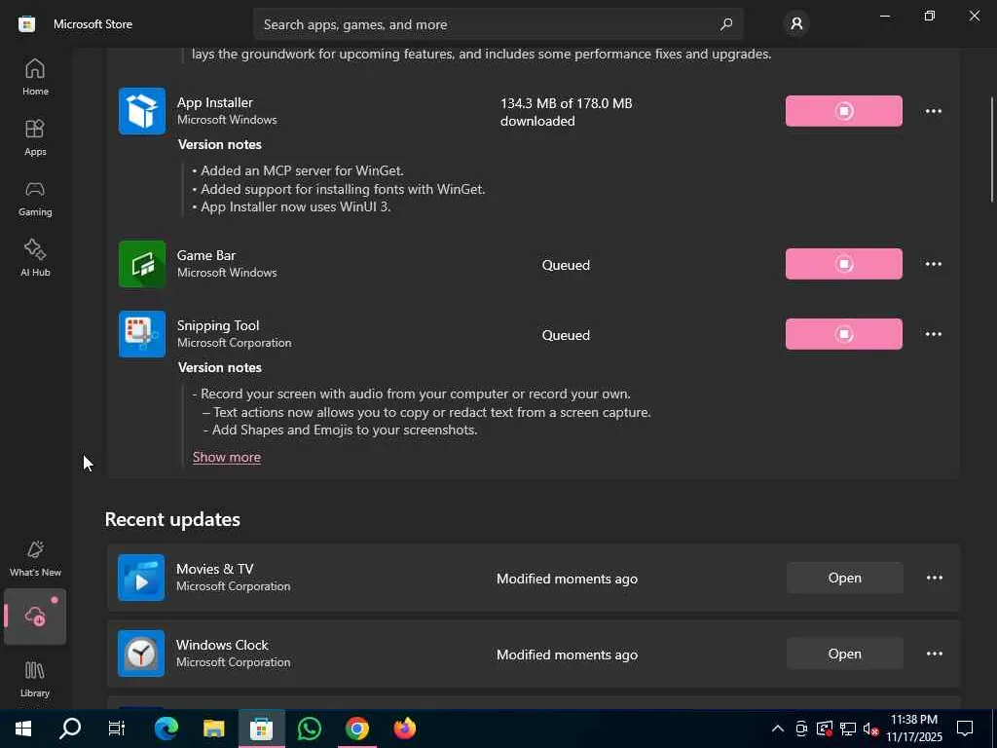Open more options for App Installer

pyautogui.click(x=934, y=111)
